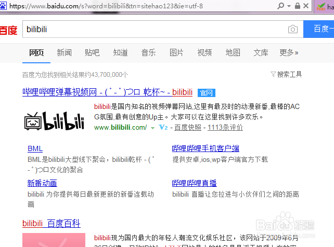Switch to the 地图 tab
Screen dimensions: 334x247
coord(233,52)
